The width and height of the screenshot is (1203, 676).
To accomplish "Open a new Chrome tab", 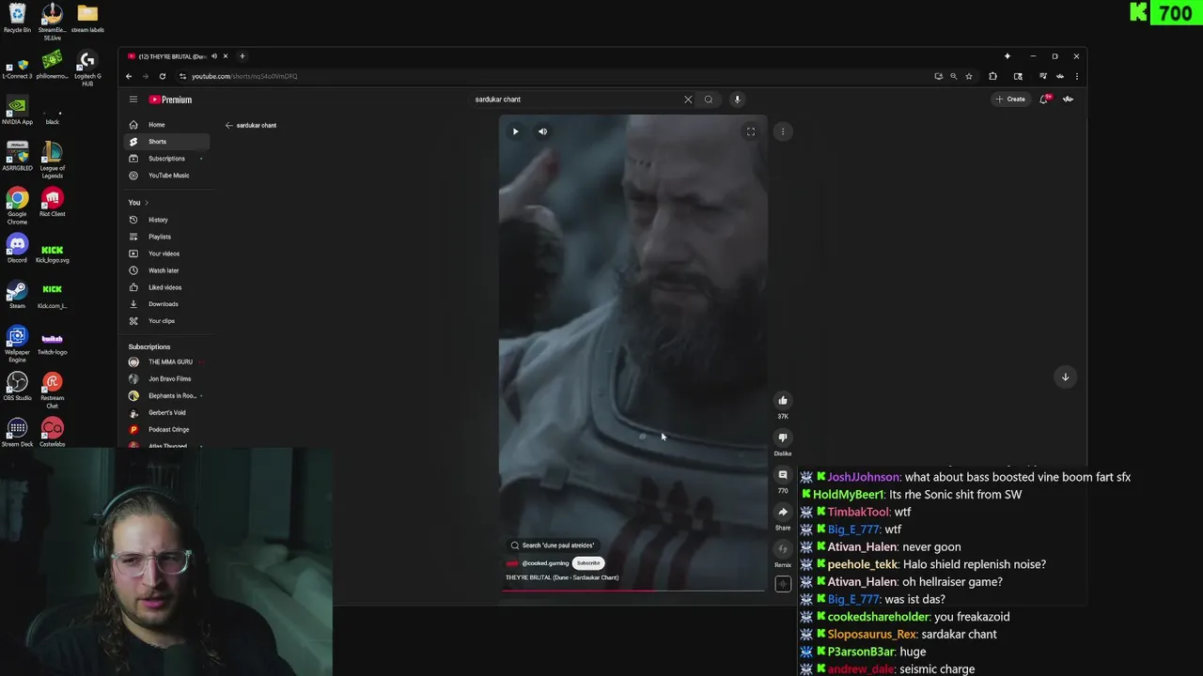I will click(x=242, y=56).
